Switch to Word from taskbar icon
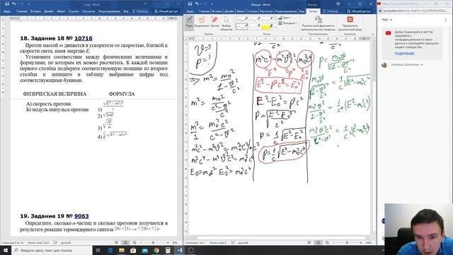The height and width of the screenshot is (255, 453). tap(179, 250)
